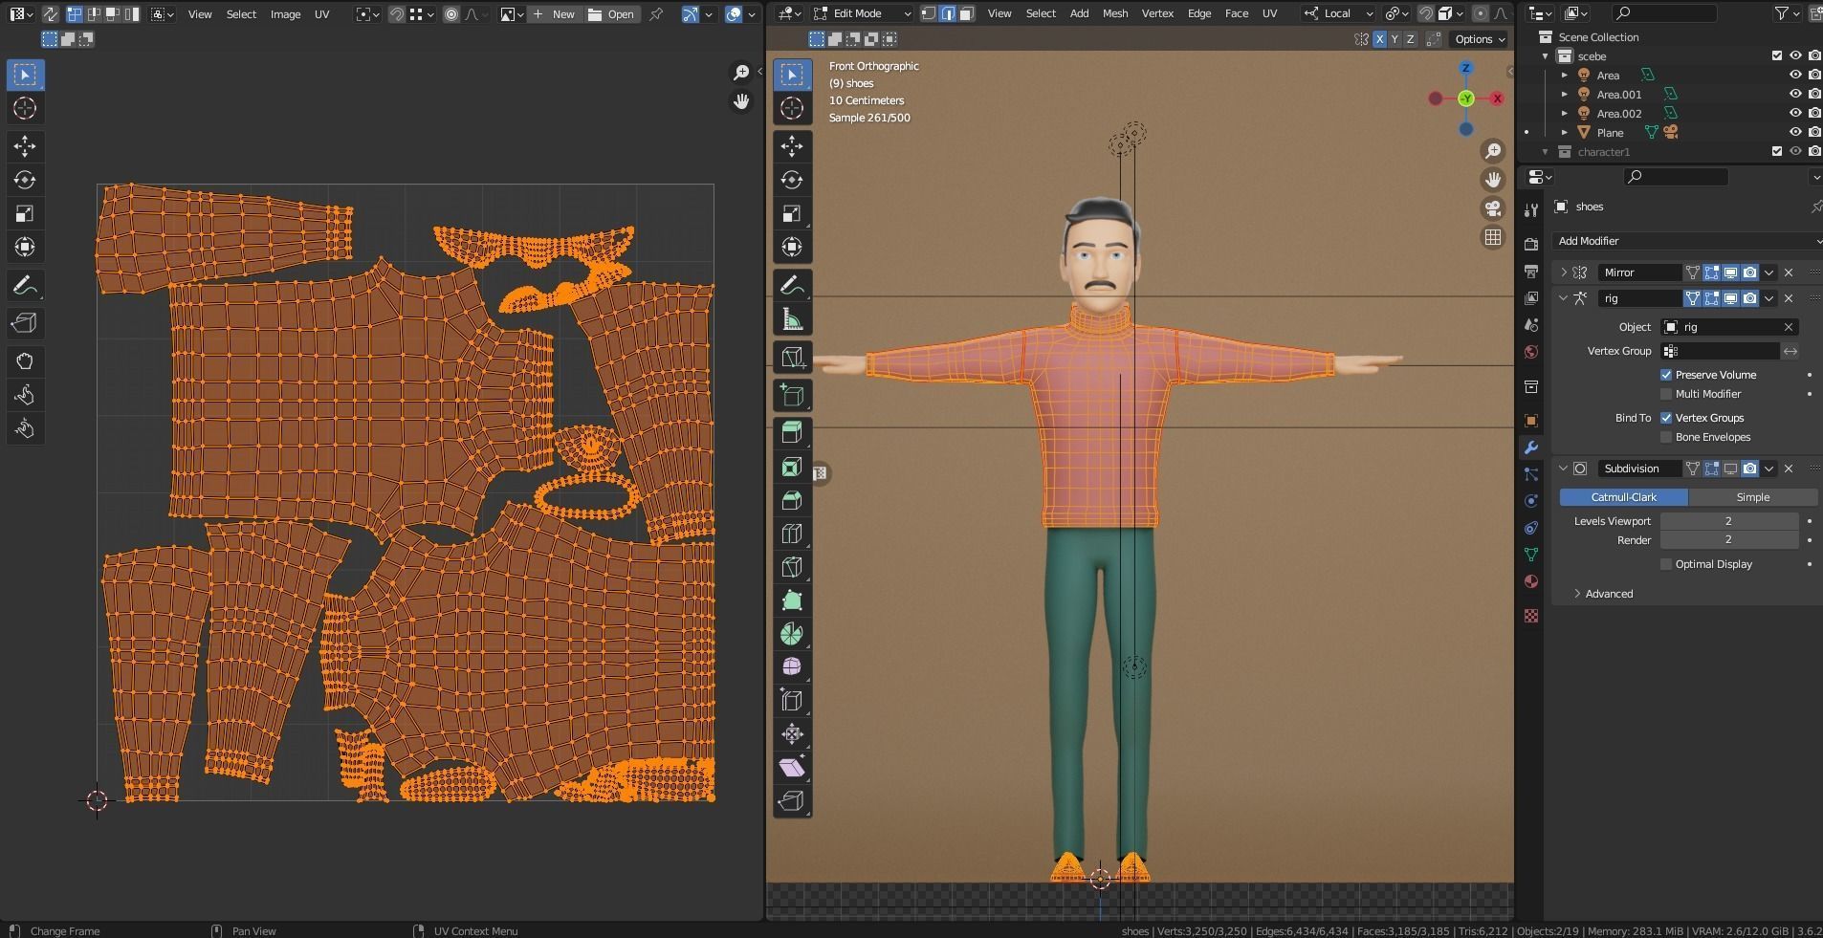The image size is (1823, 938).
Task: Select the Edge Slide tool
Action: [792, 700]
